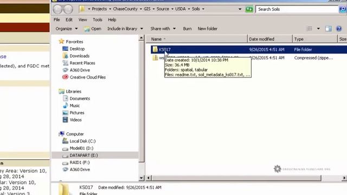The height and width of the screenshot is (195, 347).
Task: Sort by the Name column header
Action: click(196, 39)
